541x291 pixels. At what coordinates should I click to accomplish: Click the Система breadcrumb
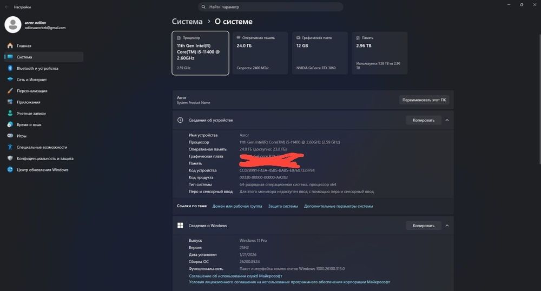(187, 22)
